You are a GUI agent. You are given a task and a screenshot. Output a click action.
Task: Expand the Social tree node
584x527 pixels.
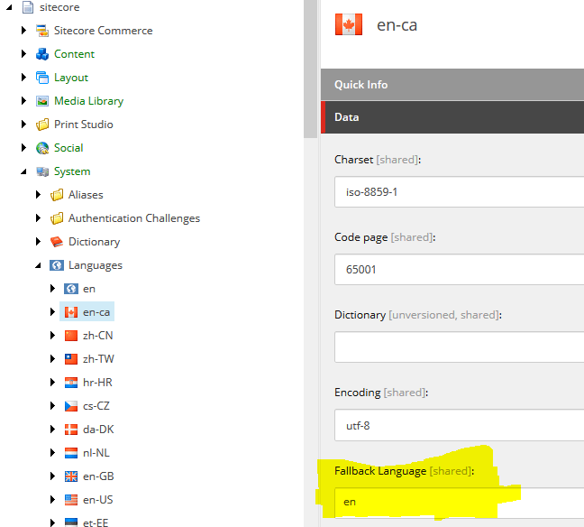coord(23,148)
